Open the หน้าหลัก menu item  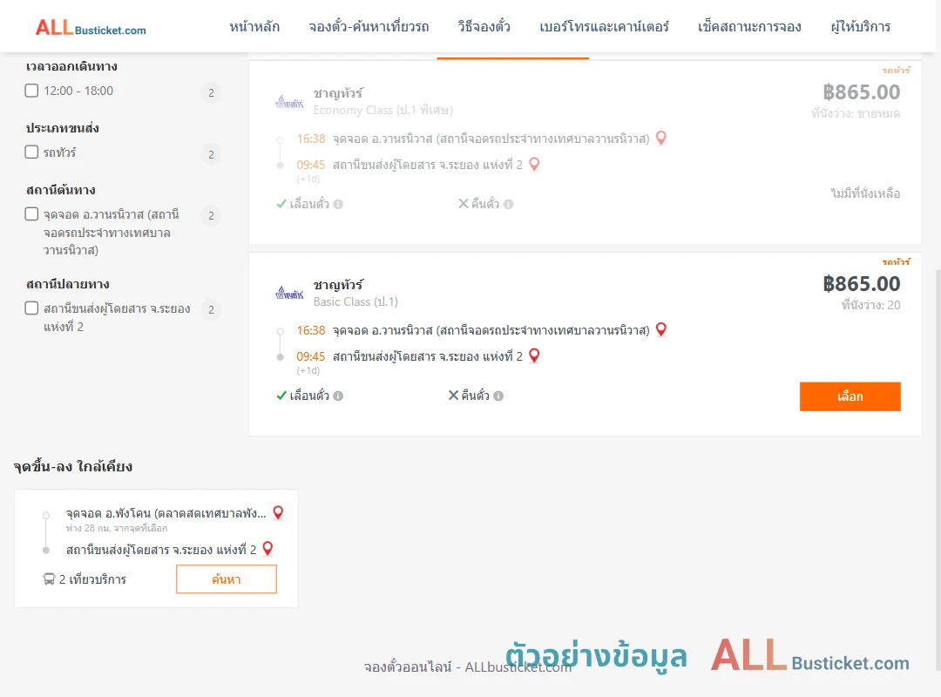(254, 27)
